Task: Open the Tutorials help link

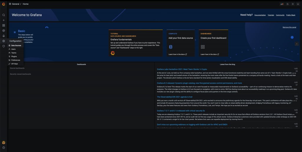Action: tap(271, 15)
